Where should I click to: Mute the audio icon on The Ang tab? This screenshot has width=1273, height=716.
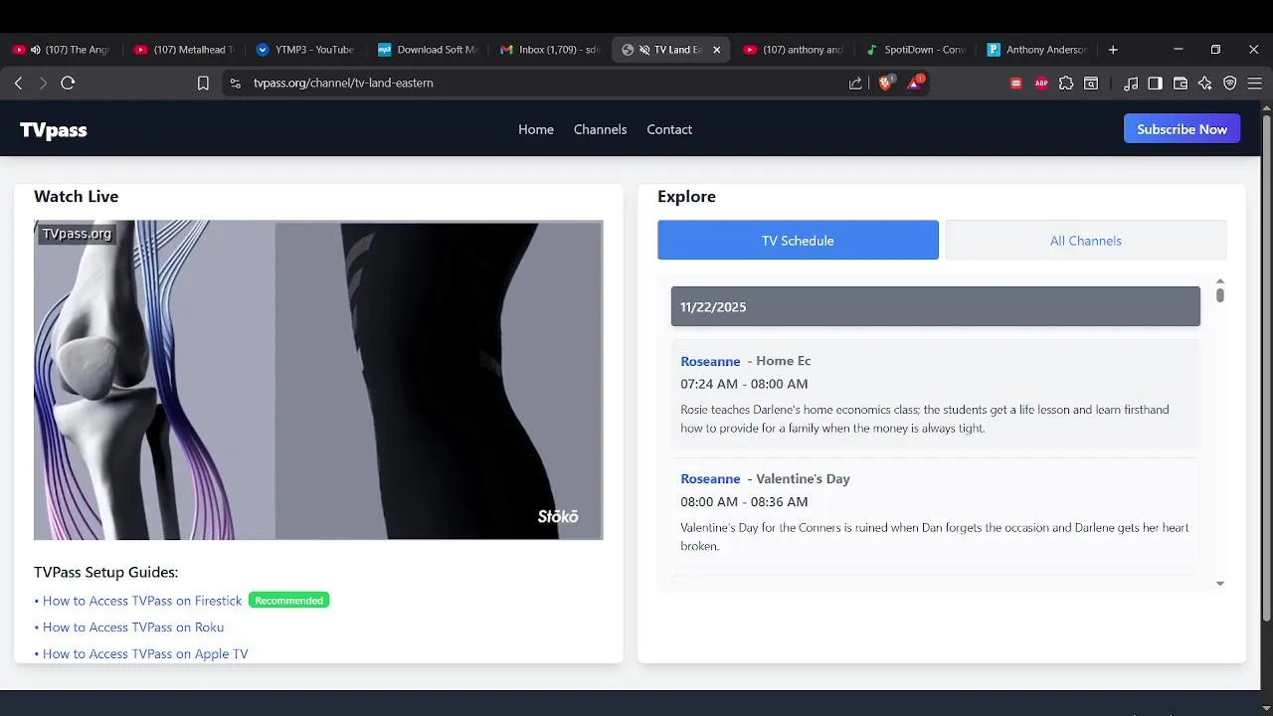point(36,50)
